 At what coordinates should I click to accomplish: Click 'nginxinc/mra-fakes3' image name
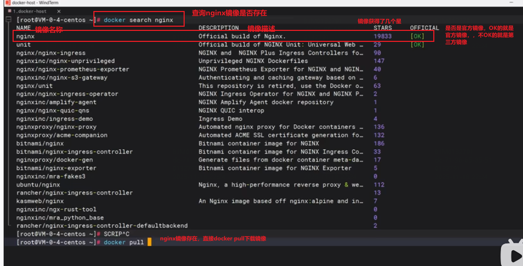(x=51, y=176)
